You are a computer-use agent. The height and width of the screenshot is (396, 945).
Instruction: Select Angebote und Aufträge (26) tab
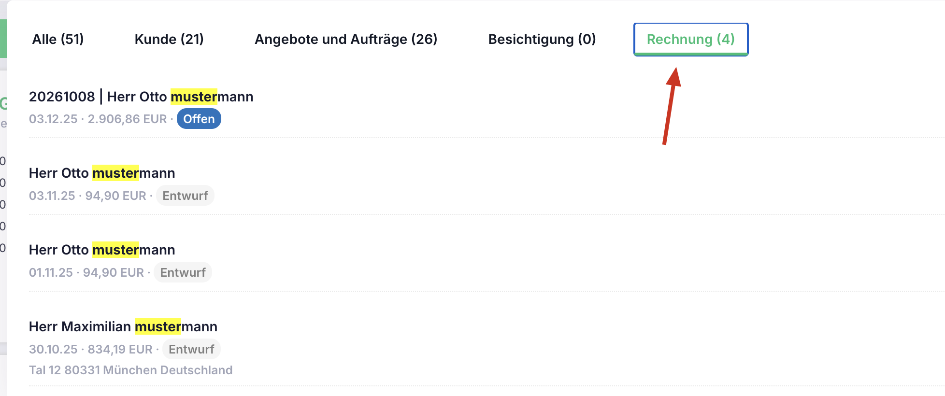(346, 39)
